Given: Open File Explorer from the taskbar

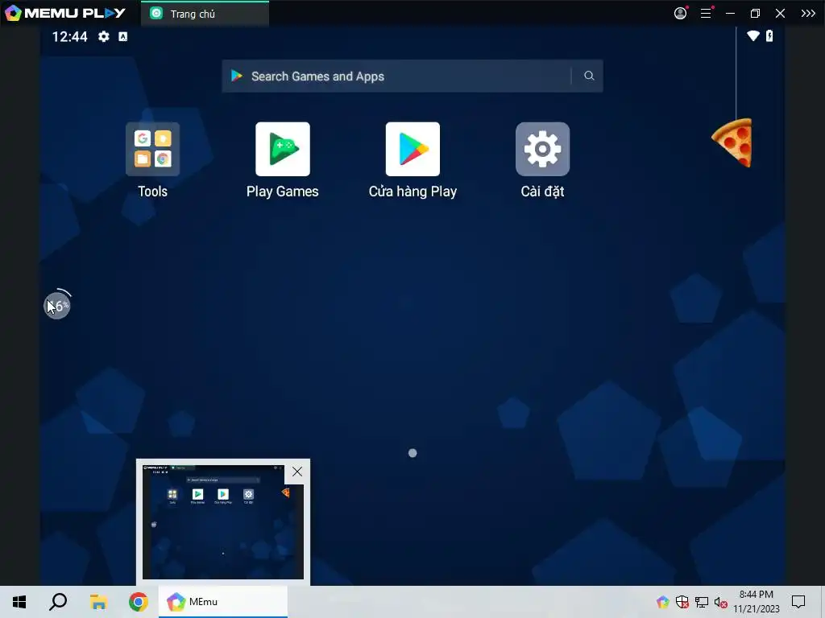Looking at the screenshot, I should [x=98, y=602].
